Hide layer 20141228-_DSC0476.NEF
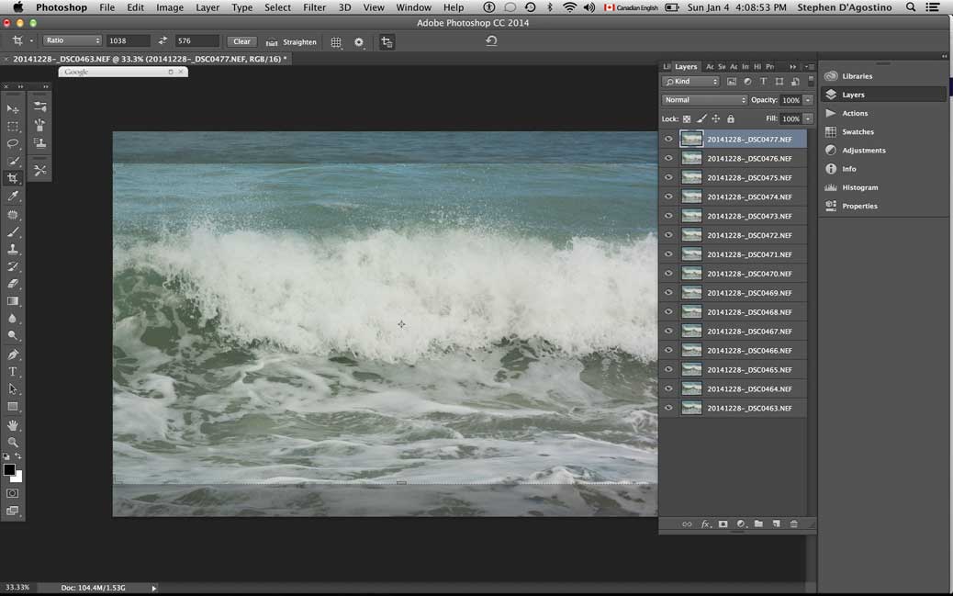Screen dimensions: 953x596 [x=668, y=159]
